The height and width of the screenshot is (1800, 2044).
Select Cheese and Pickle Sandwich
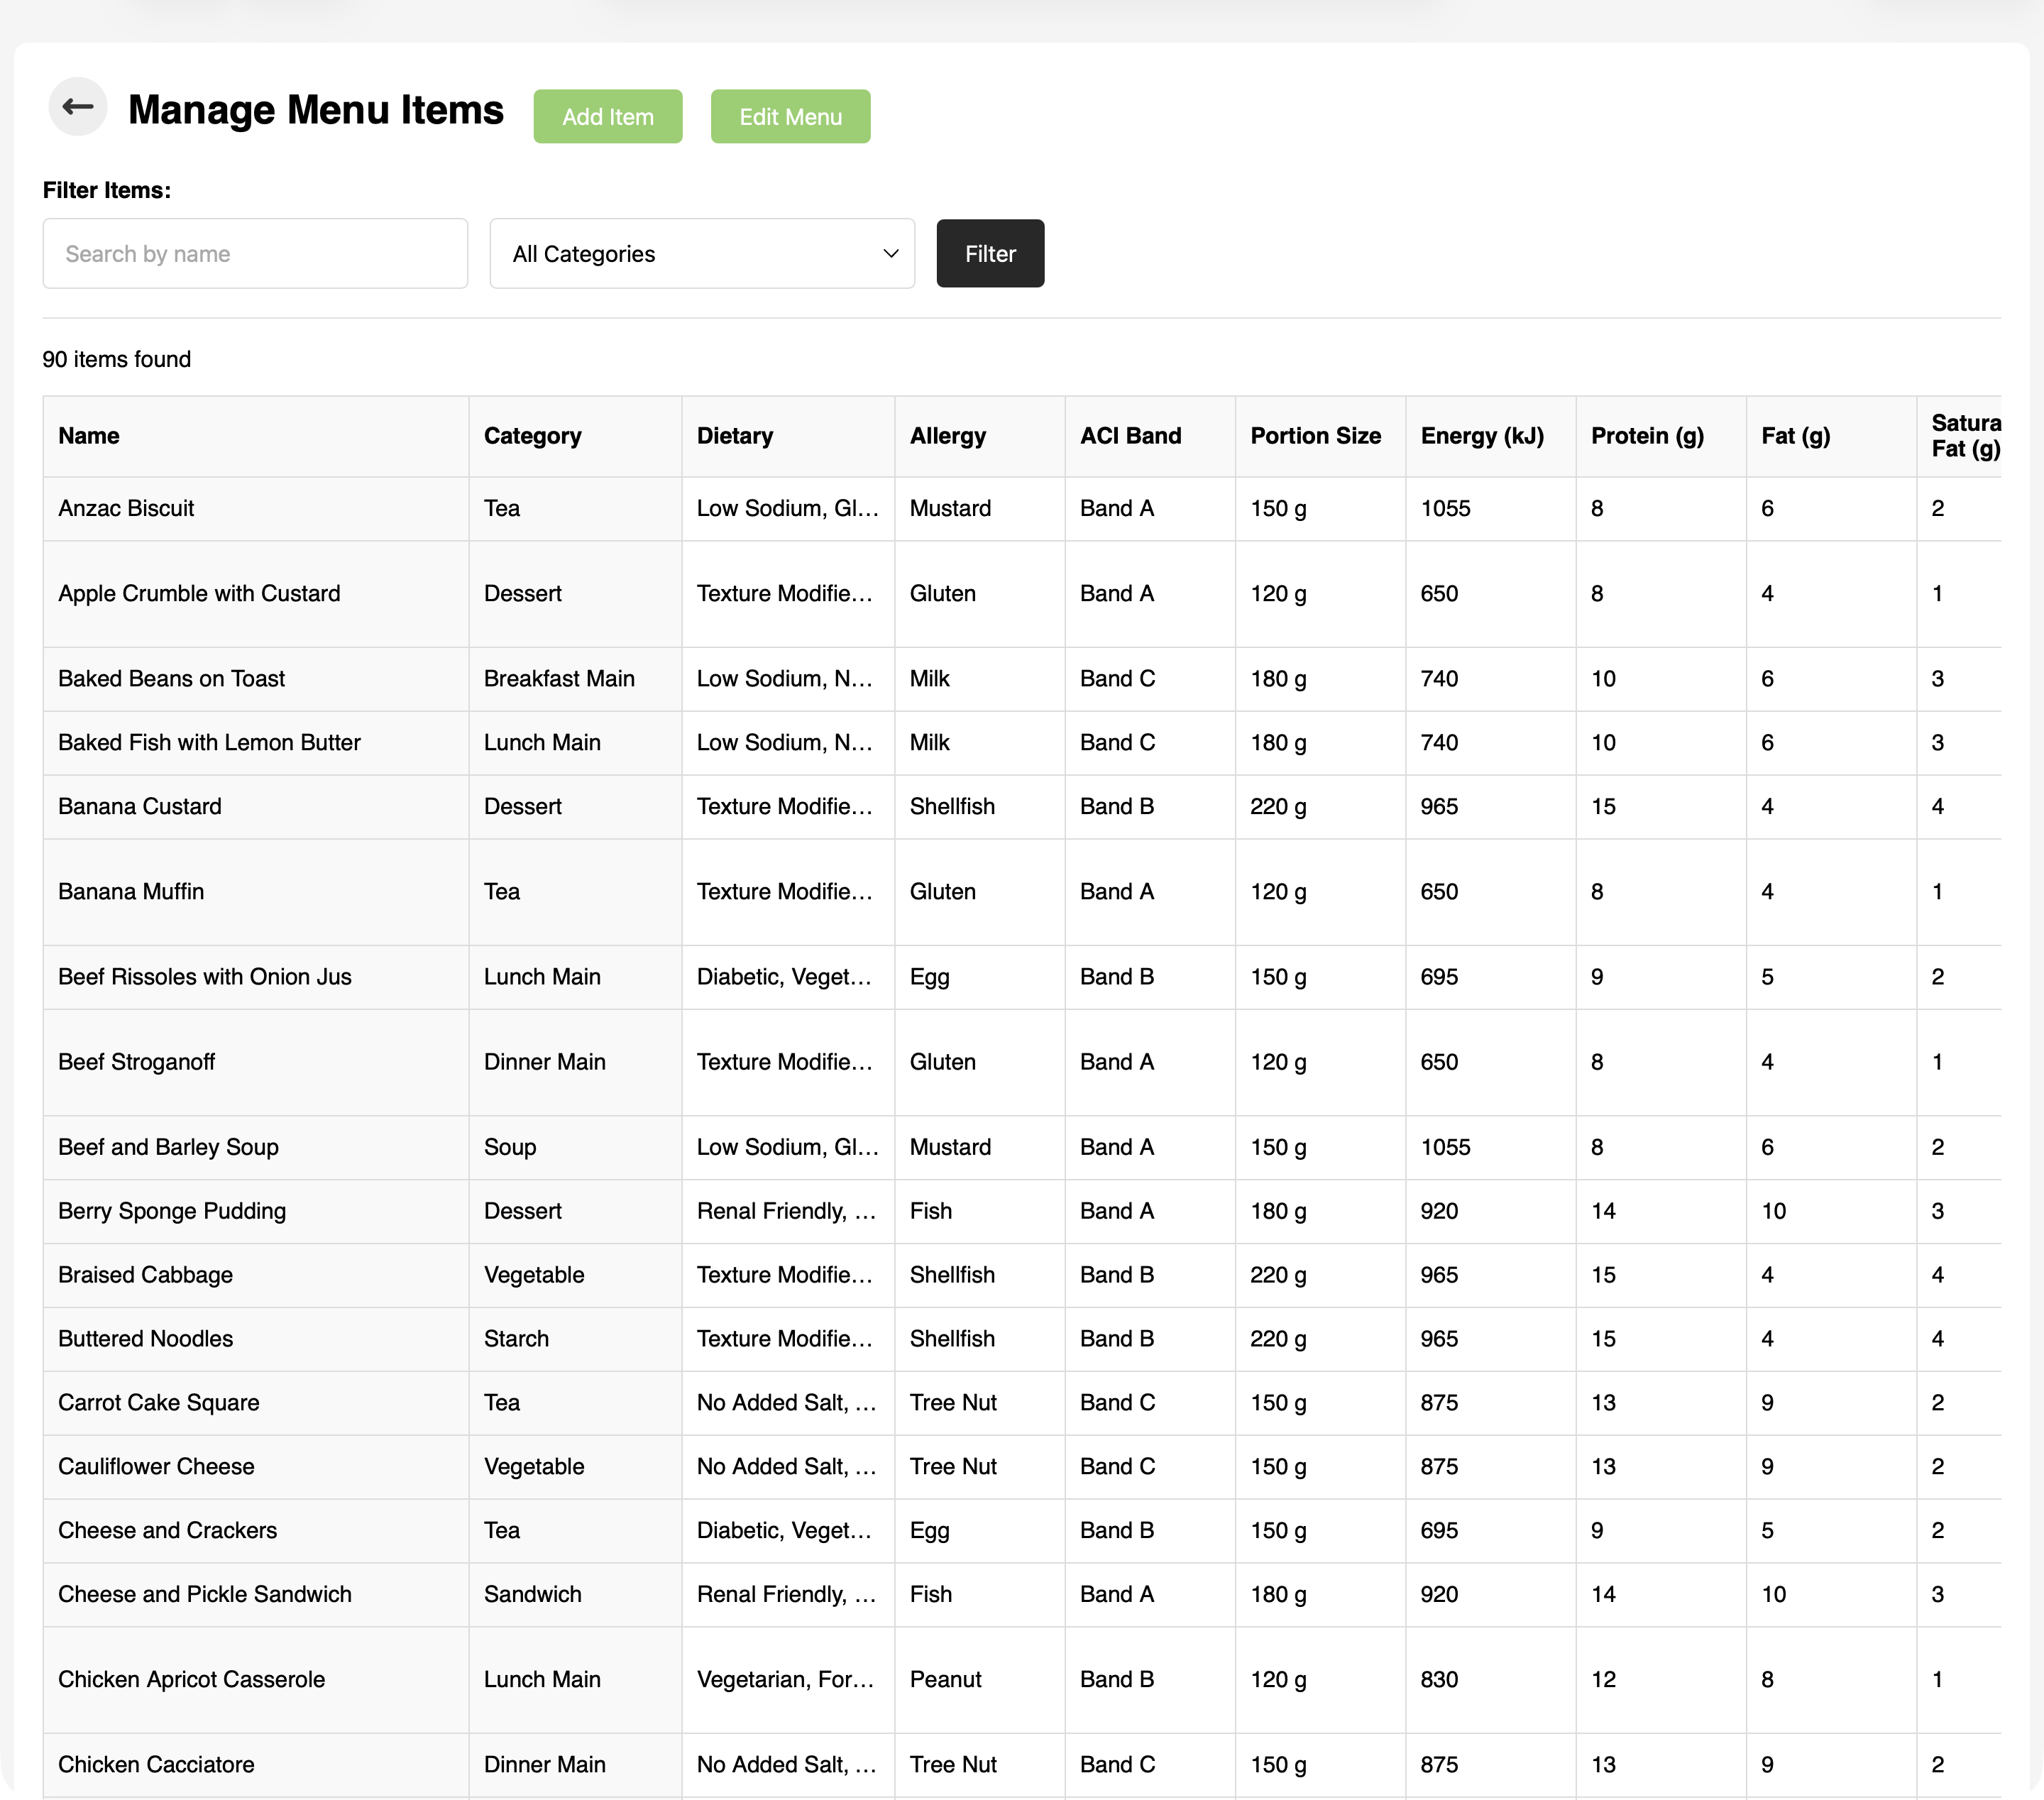coord(205,1594)
